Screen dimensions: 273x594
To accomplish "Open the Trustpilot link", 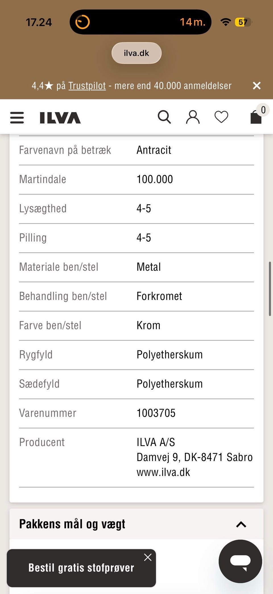I will (87, 86).
